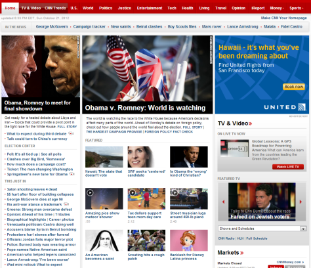Screen dimensions: 311x268
Task: Click Make CNN Your Homepage link
Action: pos(284,18)
